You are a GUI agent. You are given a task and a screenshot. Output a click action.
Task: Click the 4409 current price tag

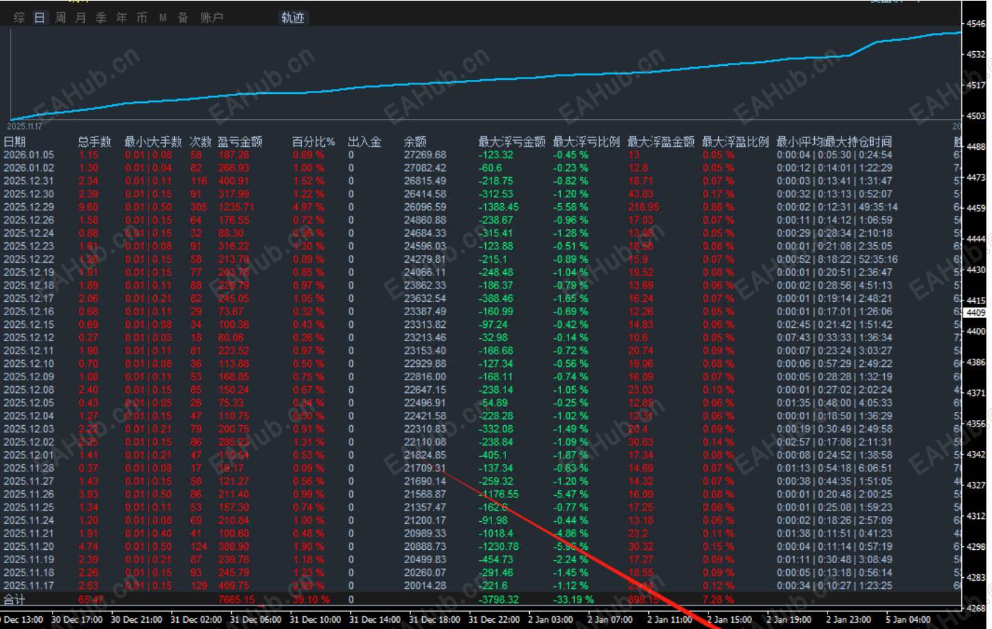pos(976,312)
